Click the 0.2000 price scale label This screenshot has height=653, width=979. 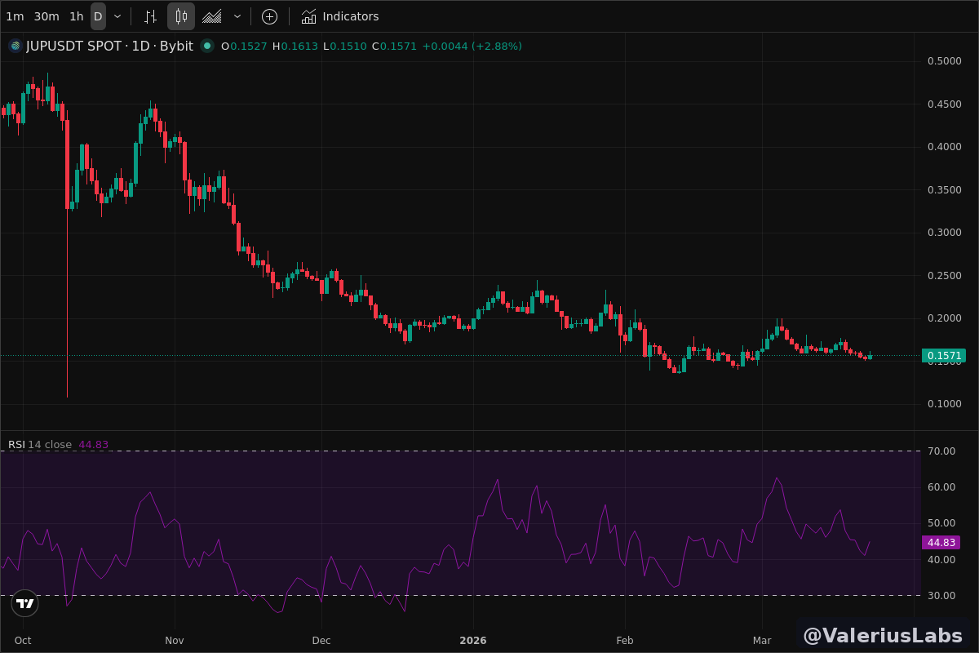click(944, 318)
